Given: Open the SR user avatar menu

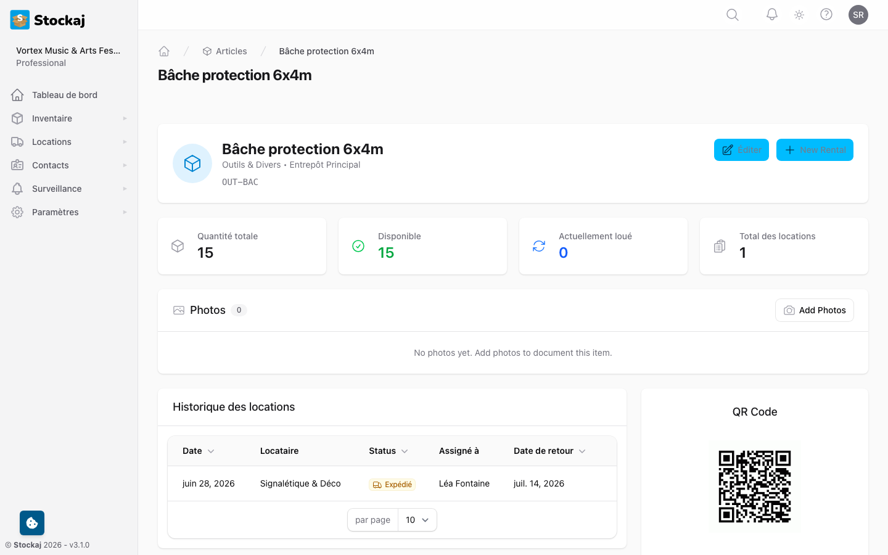Looking at the screenshot, I should (858, 14).
